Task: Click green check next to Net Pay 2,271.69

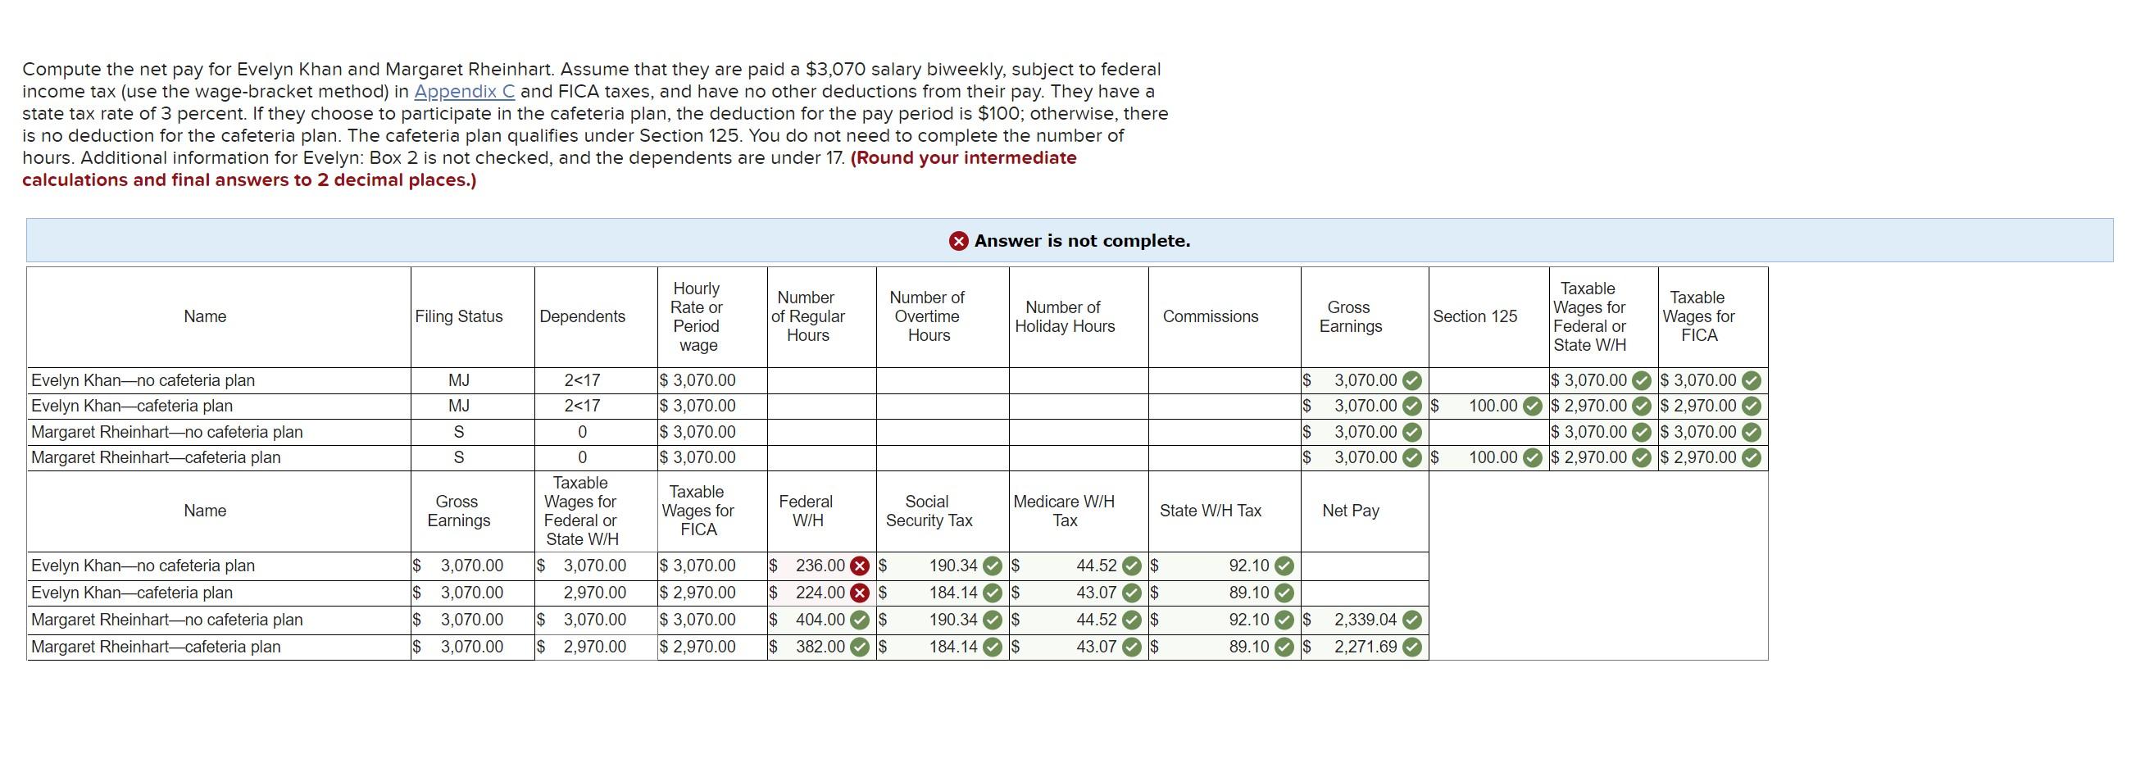Action: (1411, 647)
